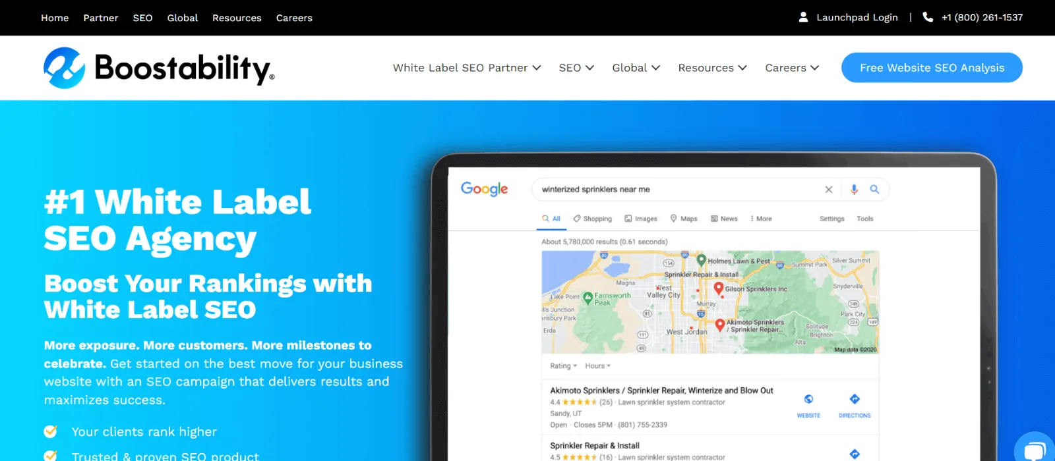Select the Maps tab in Google results

point(684,219)
